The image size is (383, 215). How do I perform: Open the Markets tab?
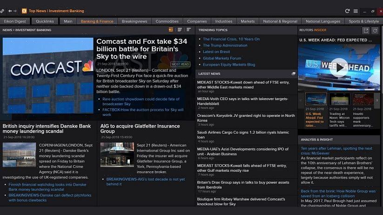click(248, 21)
